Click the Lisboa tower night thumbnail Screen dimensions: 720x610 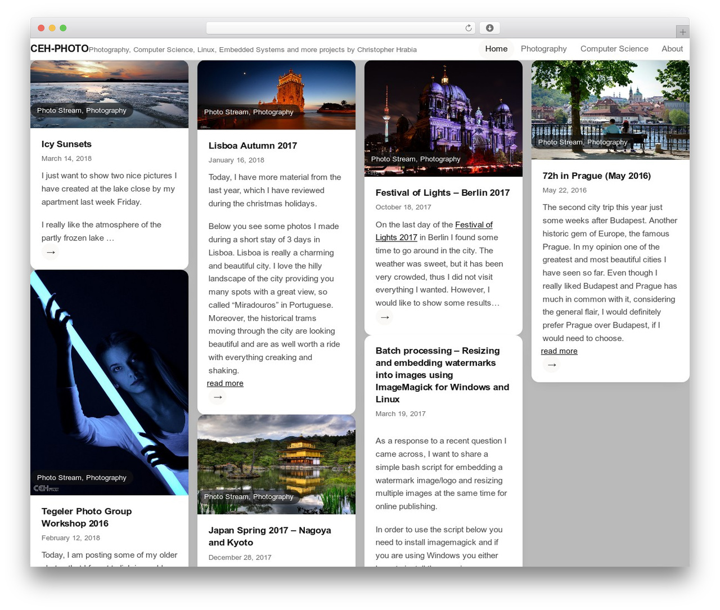pyautogui.click(x=276, y=95)
